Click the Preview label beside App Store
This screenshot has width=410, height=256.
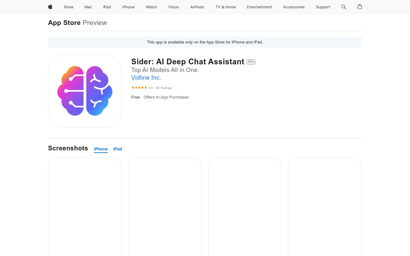coord(95,23)
